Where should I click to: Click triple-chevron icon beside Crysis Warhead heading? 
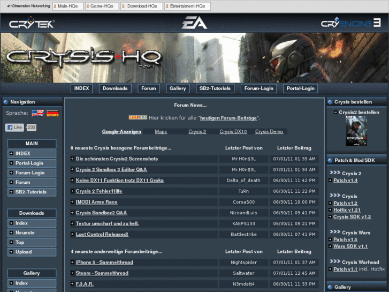(x=335, y=261)
